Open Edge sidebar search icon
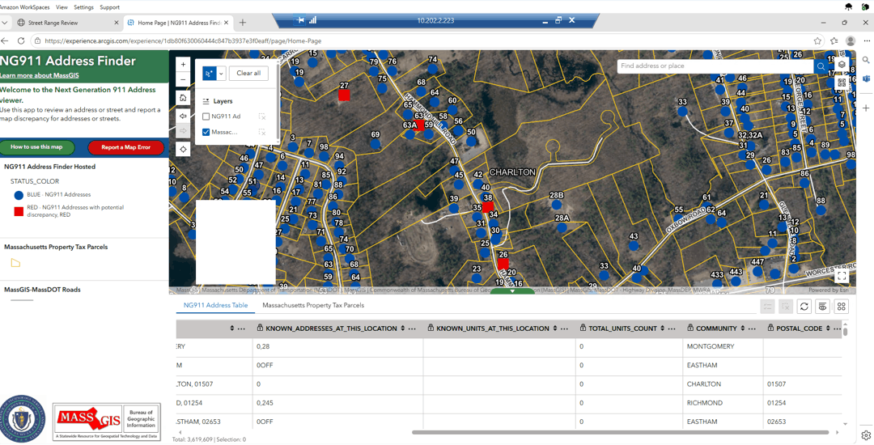The width and height of the screenshot is (874, 445). click(x=866, y=60)
